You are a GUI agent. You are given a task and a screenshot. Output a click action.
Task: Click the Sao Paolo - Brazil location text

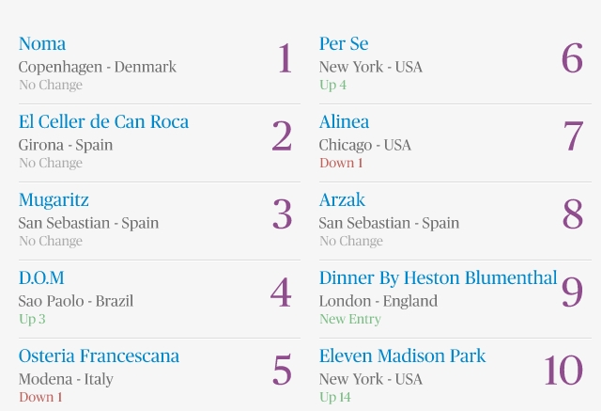pyautogui.click(x=76, y=301)
